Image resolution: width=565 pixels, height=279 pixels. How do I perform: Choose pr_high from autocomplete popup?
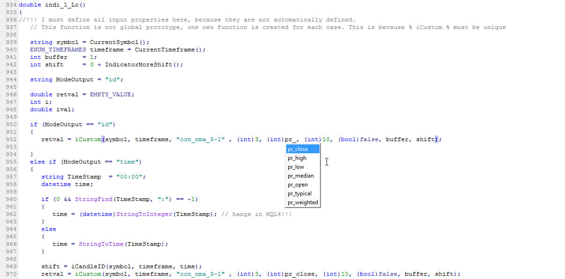click(303, 158)
